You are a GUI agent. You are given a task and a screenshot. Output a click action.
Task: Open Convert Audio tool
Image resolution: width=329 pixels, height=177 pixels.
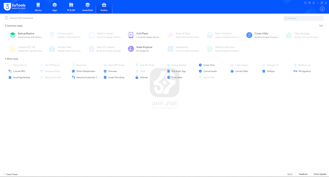(x=208, y=71)
